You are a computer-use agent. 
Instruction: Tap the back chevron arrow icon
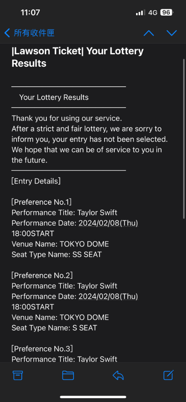pyautogui.click(x=7, y=33)
